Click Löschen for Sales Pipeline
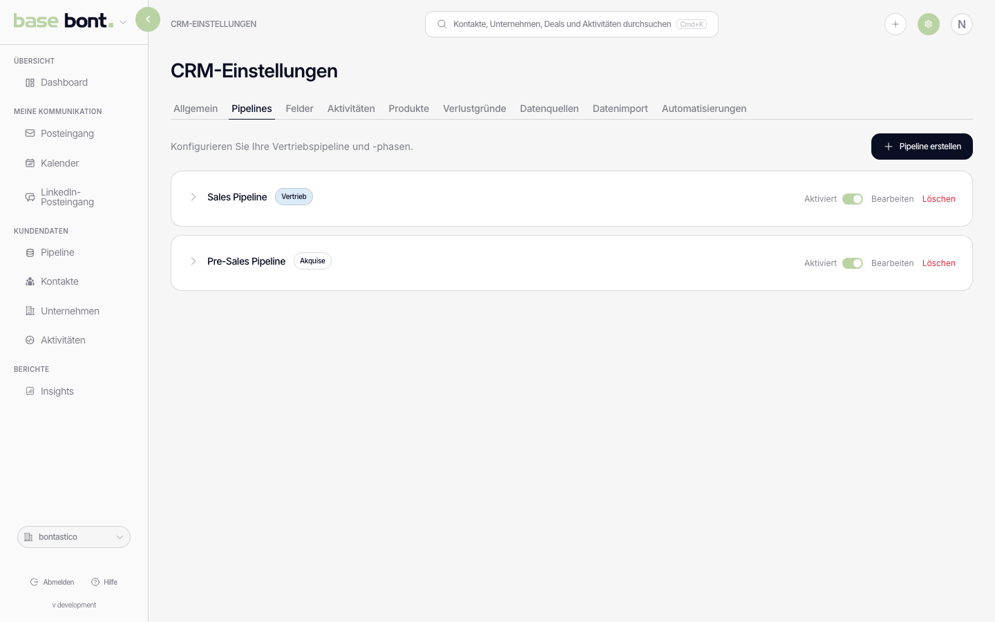The image size is (995, 622). [x=939, y=199]
